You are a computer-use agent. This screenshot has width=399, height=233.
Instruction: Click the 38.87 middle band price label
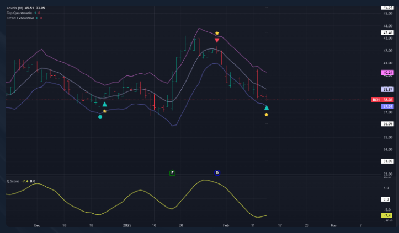pyautogui.click(x=387, y=89)
